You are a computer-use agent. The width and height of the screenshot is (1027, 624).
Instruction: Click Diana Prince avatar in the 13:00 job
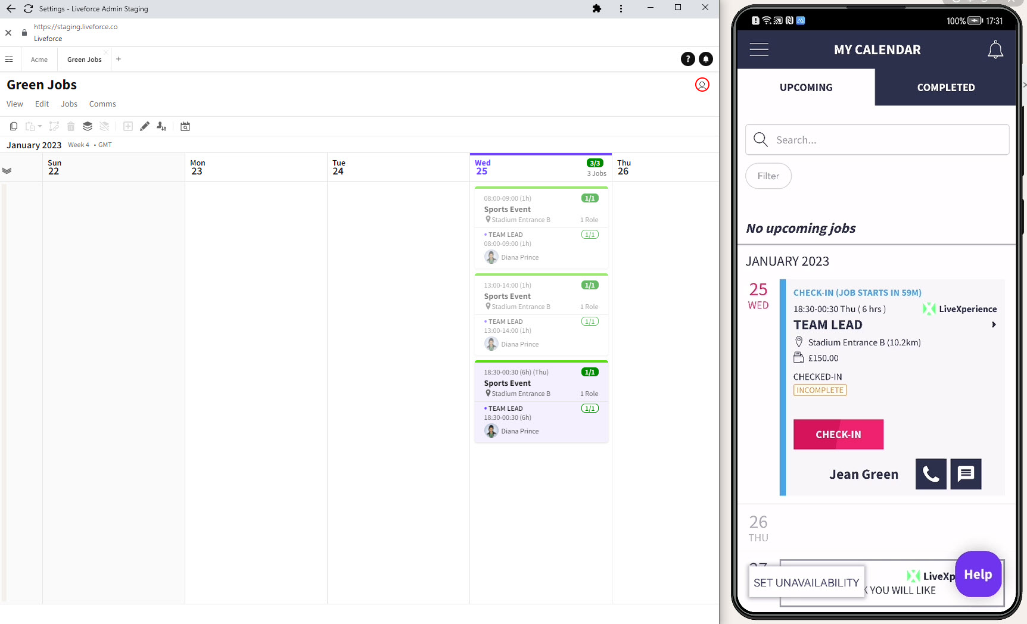(x=491, y=344)
